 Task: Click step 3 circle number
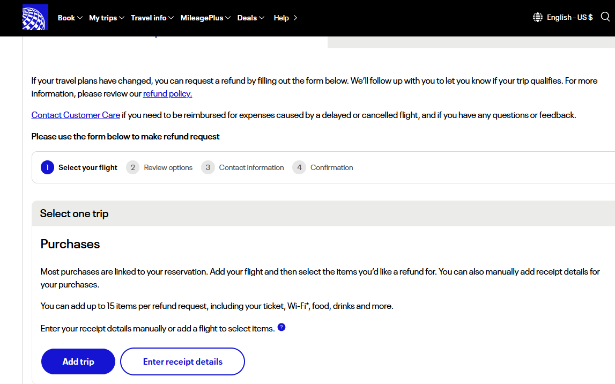pyautogui.click(x=208, y=167)
